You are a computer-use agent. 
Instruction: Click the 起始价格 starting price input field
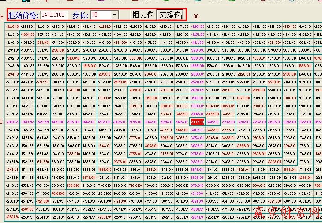tap(54, 15)
